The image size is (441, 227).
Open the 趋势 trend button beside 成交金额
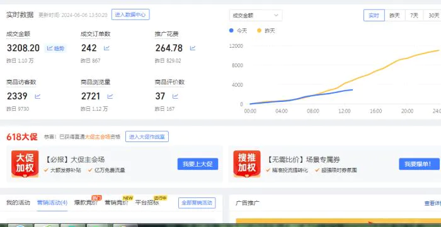[x=55, y=48]
